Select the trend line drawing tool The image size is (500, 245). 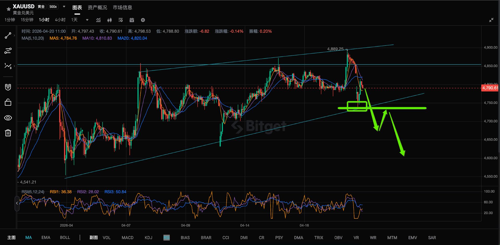[8, 35]
